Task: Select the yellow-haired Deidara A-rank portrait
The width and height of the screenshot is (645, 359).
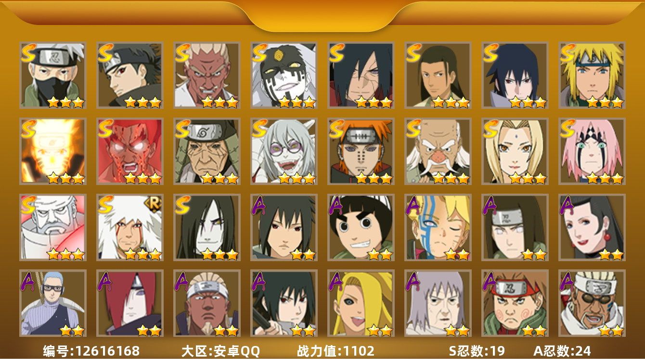Action: click(x=361, y=303)
